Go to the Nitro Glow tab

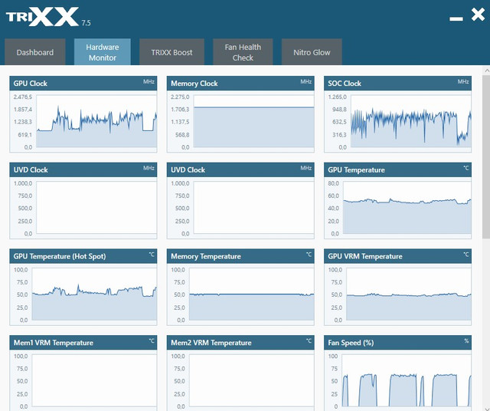coord(312,52)
